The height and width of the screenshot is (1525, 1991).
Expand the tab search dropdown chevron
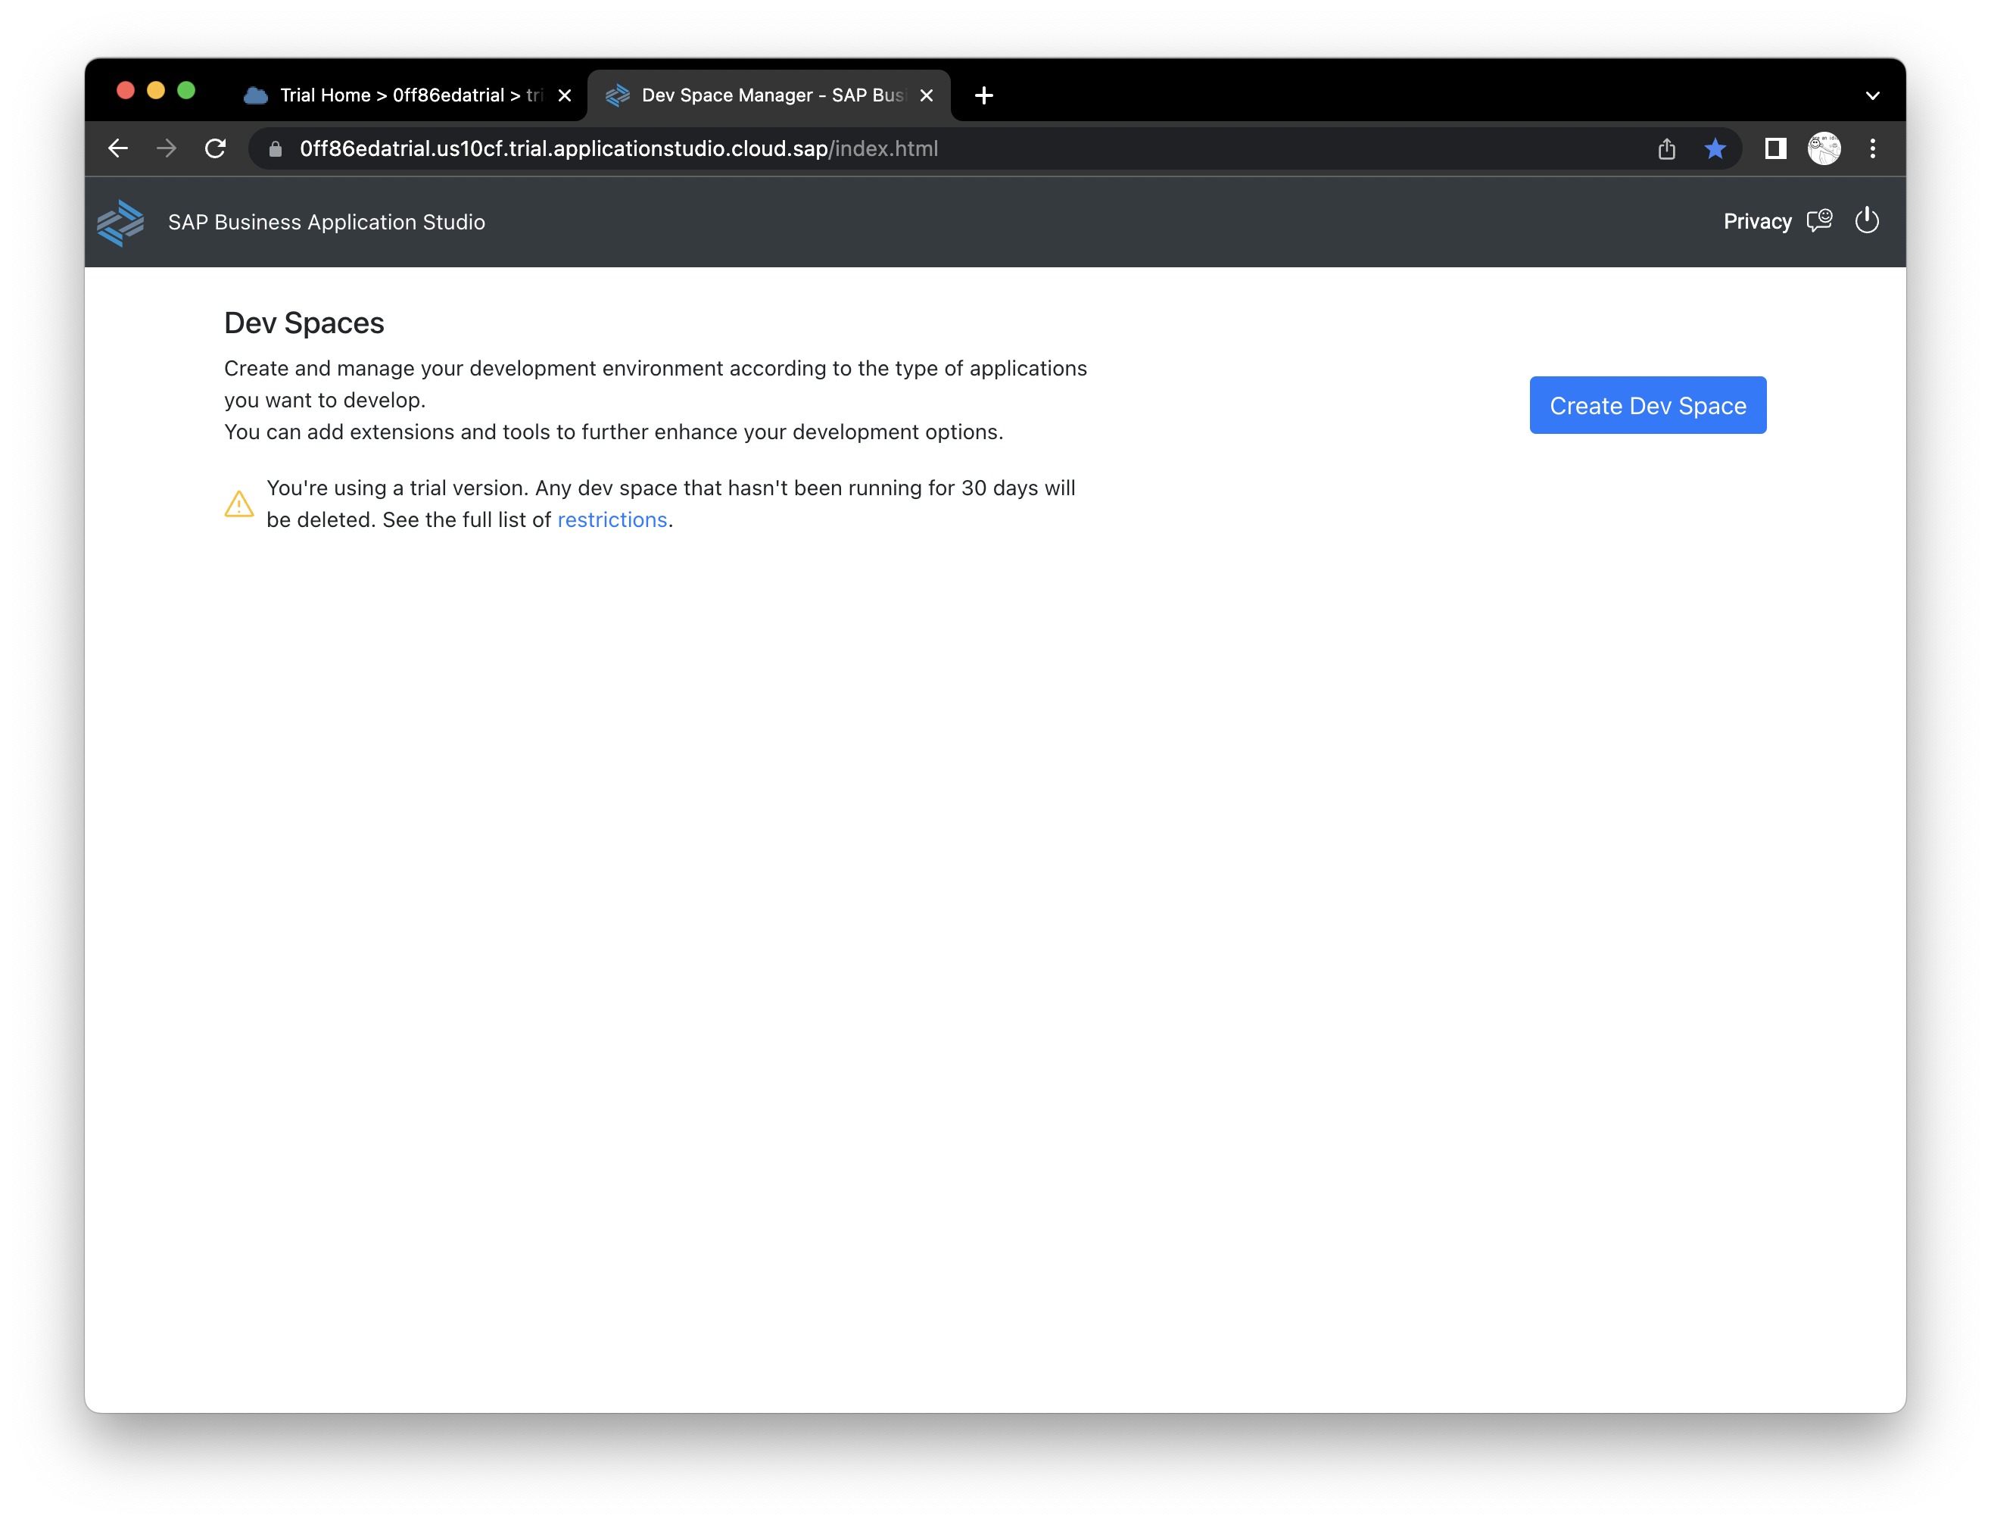tap(1872, 95)
